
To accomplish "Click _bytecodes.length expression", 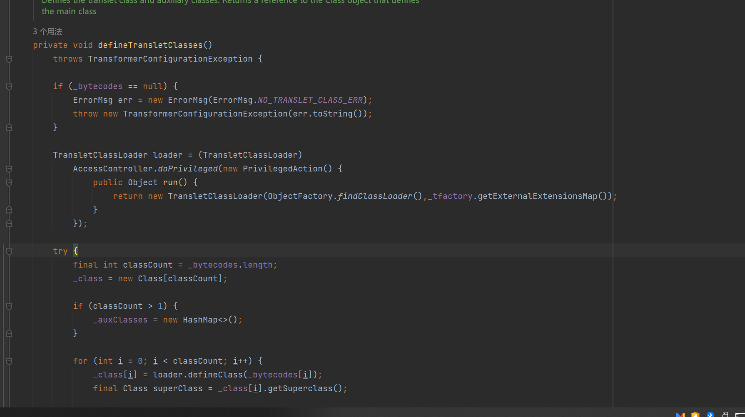I will coord(230,265).
